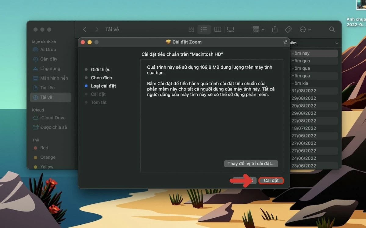366x228 pixels.
Task: Expand the more actions ellipsis dropdown
Action: point(305,29)
